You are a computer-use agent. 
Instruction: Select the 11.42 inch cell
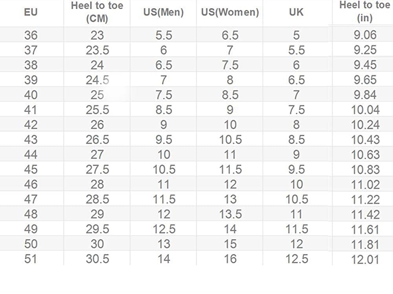click(x=365, y=215)
